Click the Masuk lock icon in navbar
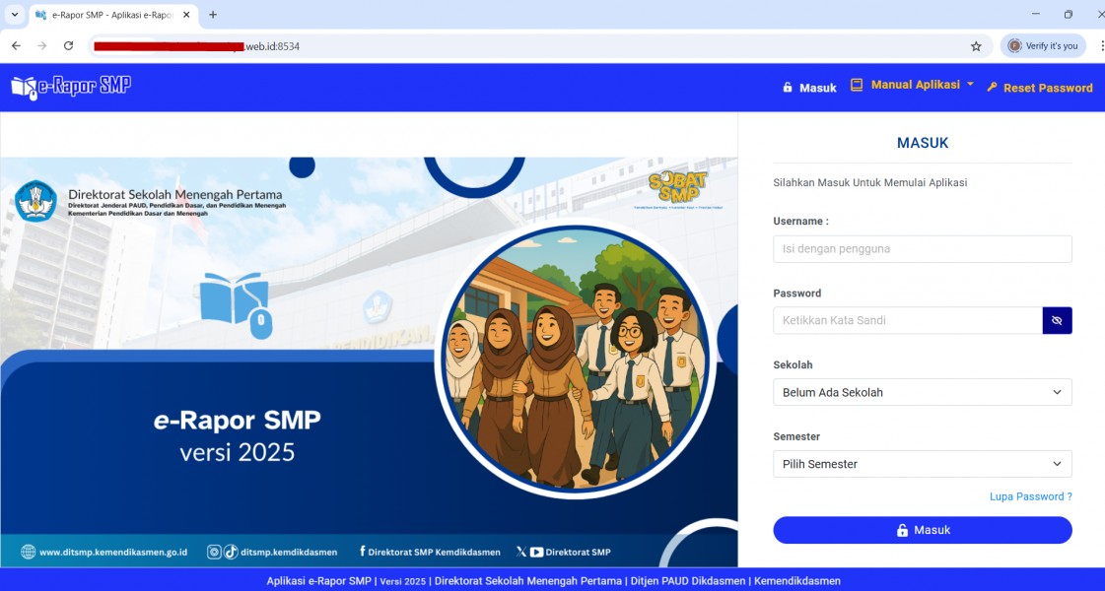Screen dimensions: 1105x591 [x=788, y=88]
